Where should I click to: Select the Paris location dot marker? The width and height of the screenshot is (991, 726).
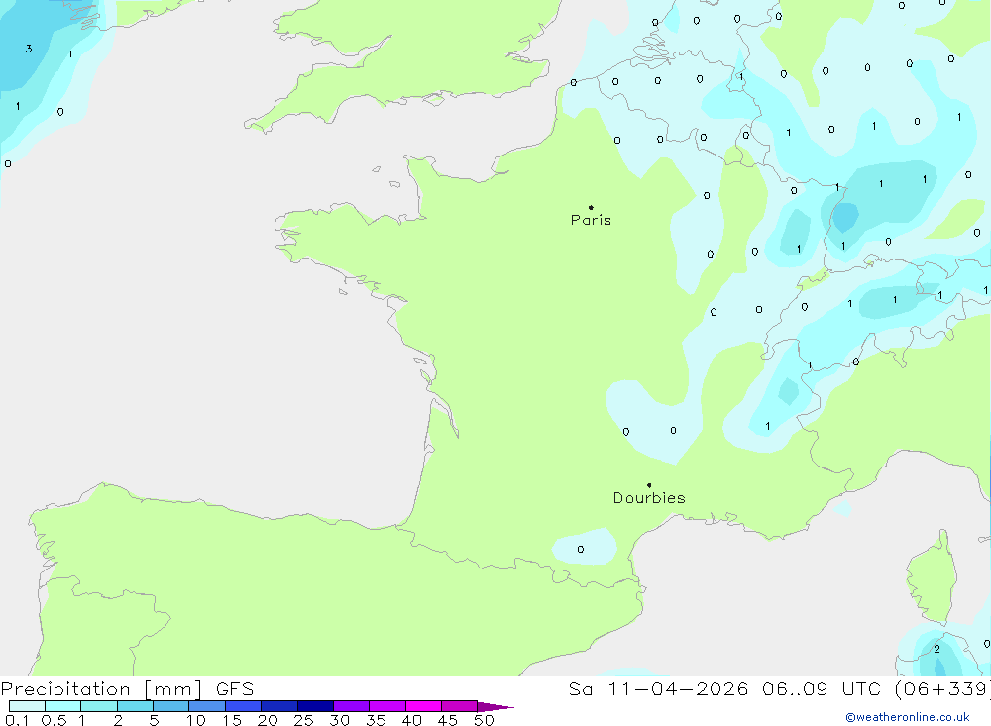click(x=591, y=207)
